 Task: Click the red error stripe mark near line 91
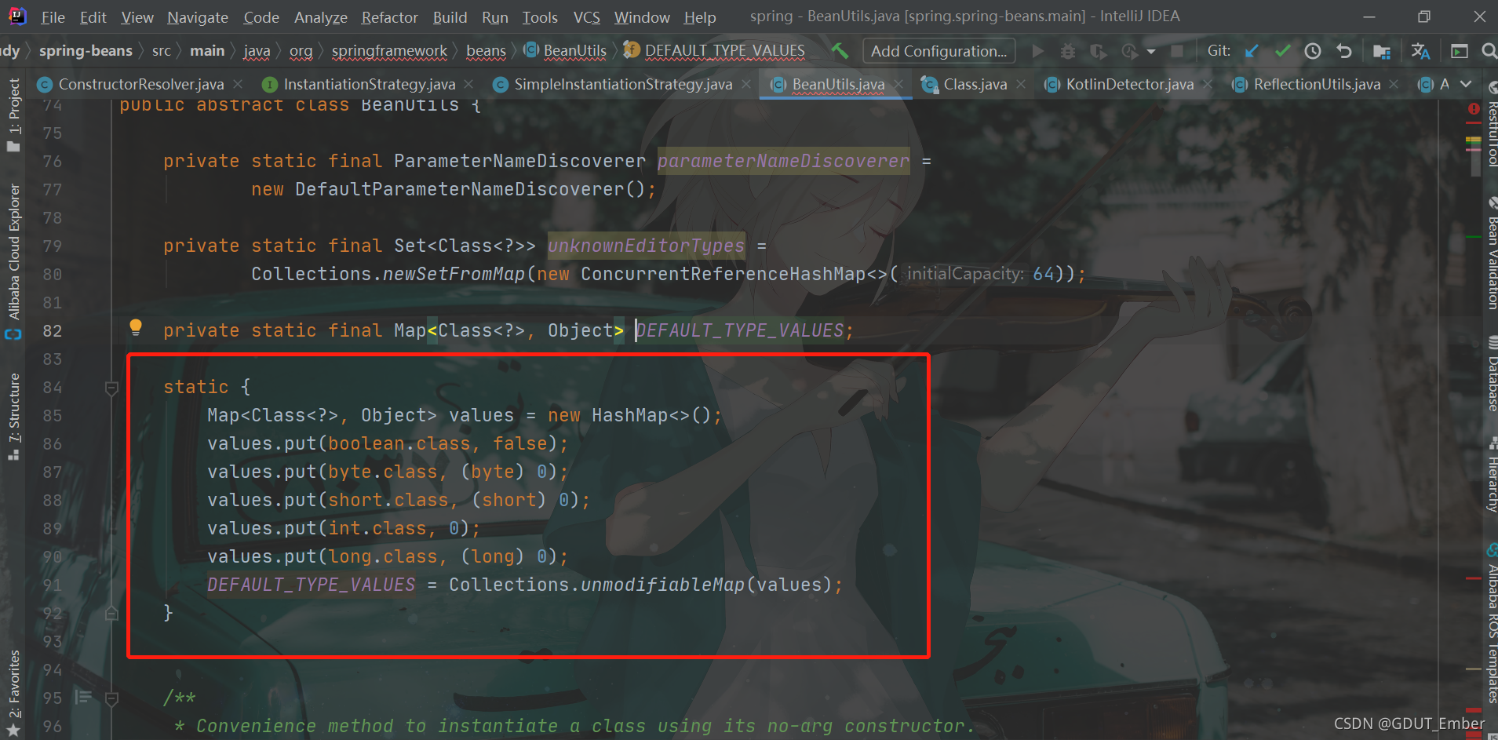tap(1473, 578)
